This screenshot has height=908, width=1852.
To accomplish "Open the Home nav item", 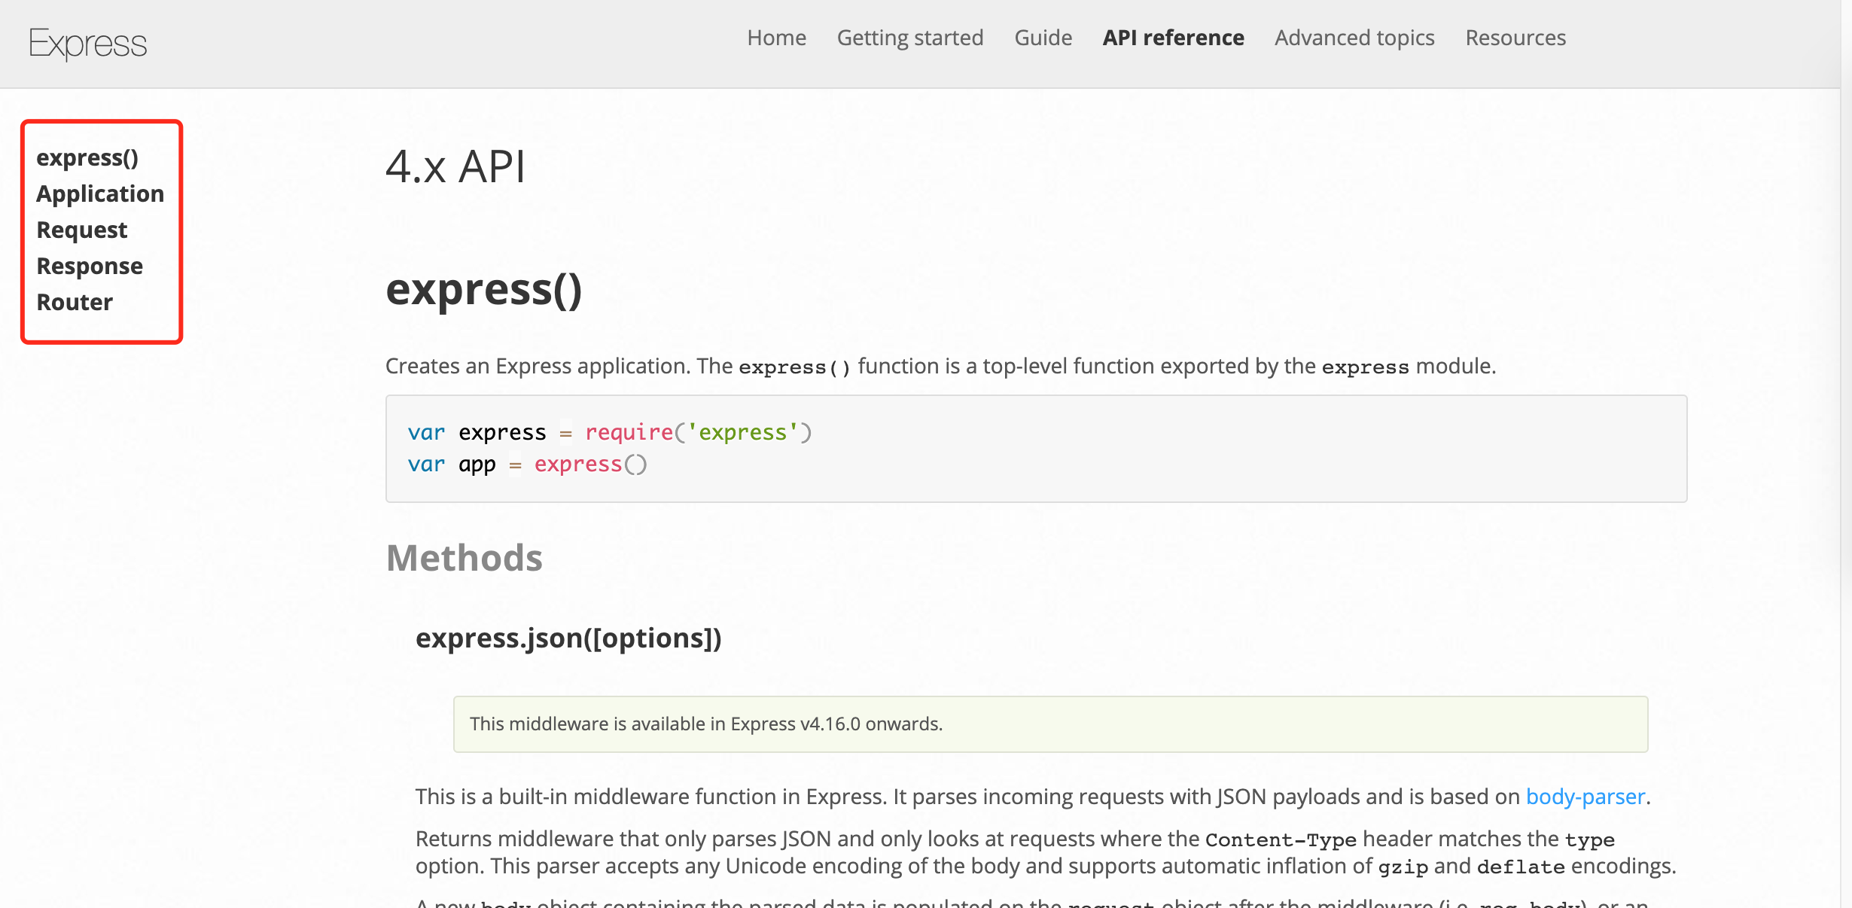I will [776, 38].
